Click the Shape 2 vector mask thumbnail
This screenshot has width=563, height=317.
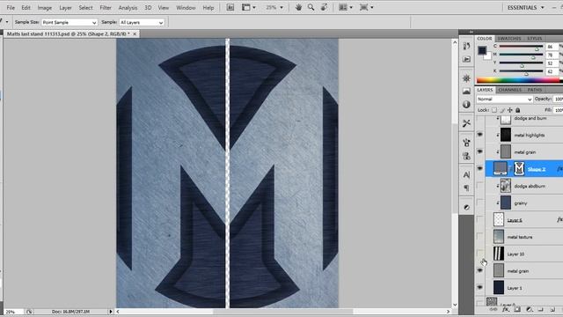(x=519, y=168)
